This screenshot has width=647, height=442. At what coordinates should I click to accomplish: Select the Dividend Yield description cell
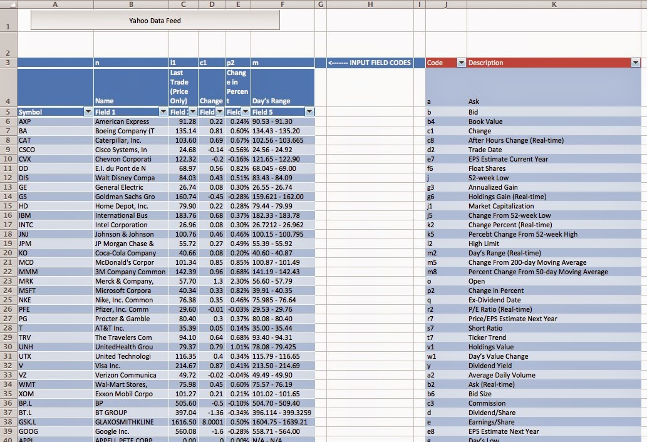(x=554, y=366)
